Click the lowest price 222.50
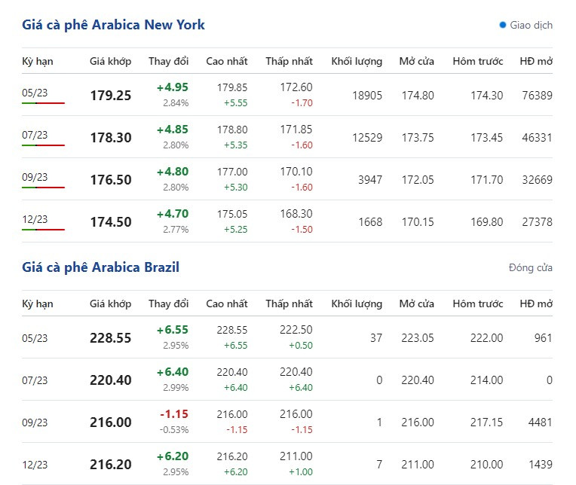Viewport: 576px width, 485px height. tap(296, 330)
